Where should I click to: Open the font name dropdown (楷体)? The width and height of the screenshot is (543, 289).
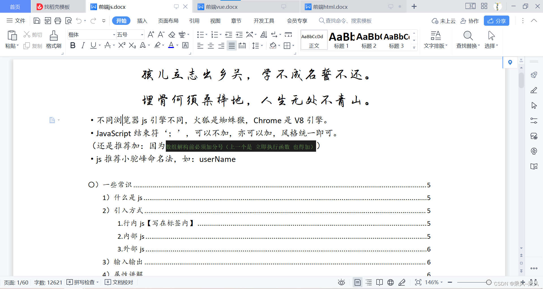[114, 35]
